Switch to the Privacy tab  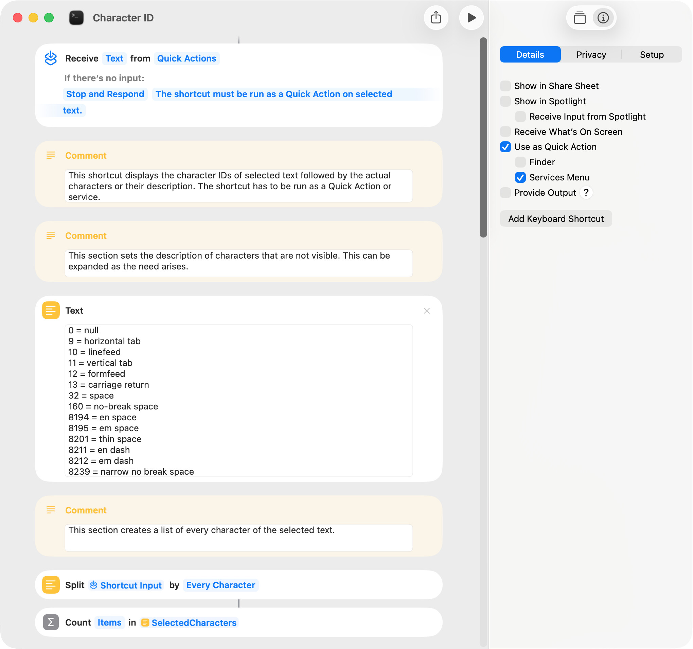(591, 55)
